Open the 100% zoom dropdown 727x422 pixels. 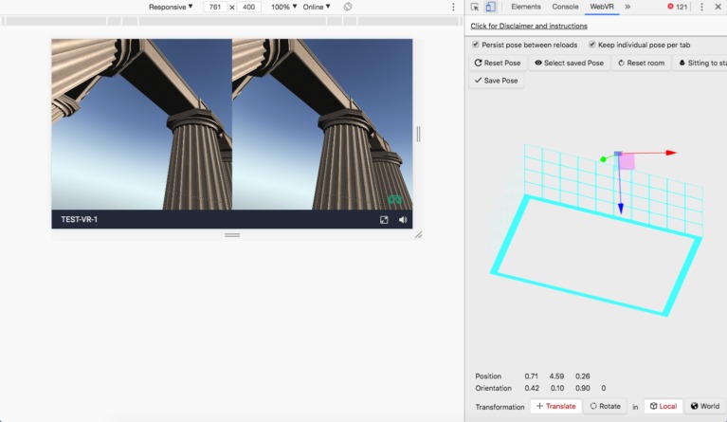click(x=283, y=7)
